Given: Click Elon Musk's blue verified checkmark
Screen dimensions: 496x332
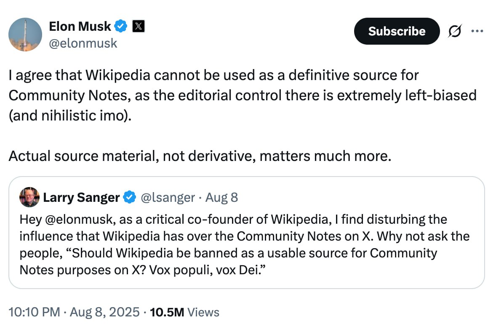Looking at the screenshot, I should pyautogui.click(x=120, y=26).
